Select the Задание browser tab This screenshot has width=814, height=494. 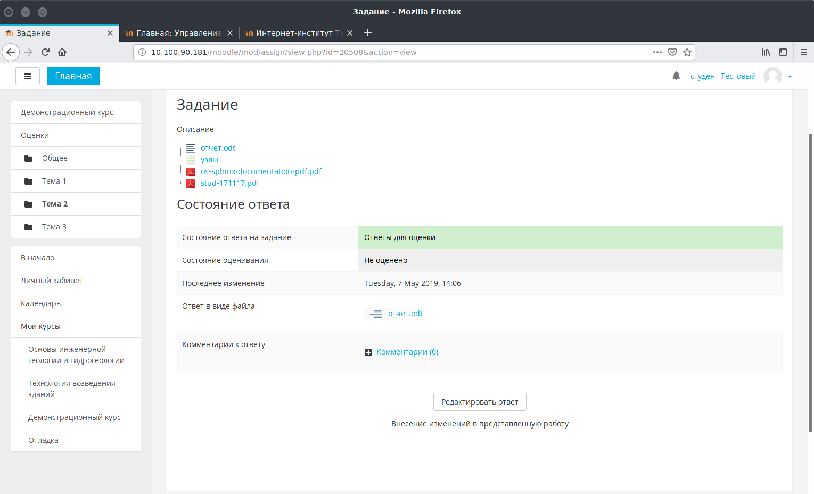coord(59,33)
